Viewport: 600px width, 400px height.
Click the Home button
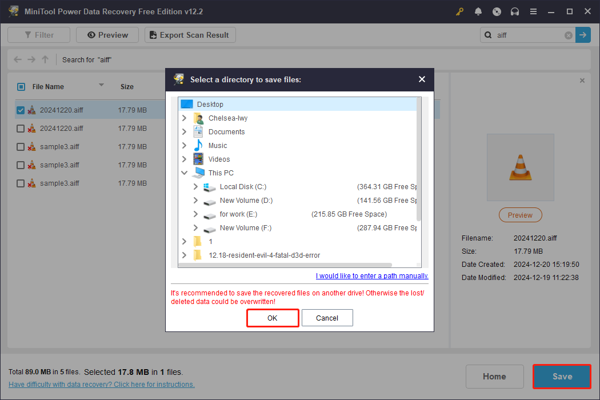click(x=494, y=377)
